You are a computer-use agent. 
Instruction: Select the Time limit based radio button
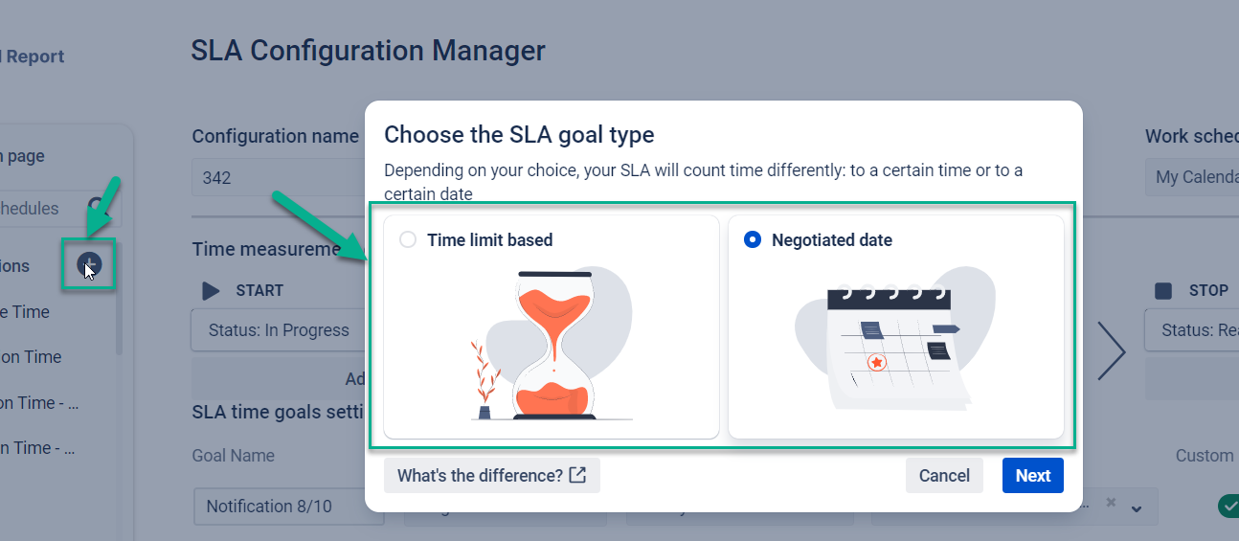[x=408, y=240]
